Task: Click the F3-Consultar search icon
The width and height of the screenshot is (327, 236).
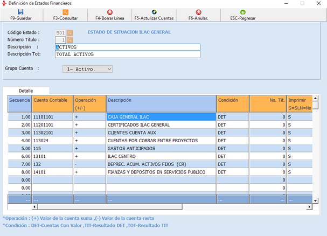Action: tap(65, 12)
